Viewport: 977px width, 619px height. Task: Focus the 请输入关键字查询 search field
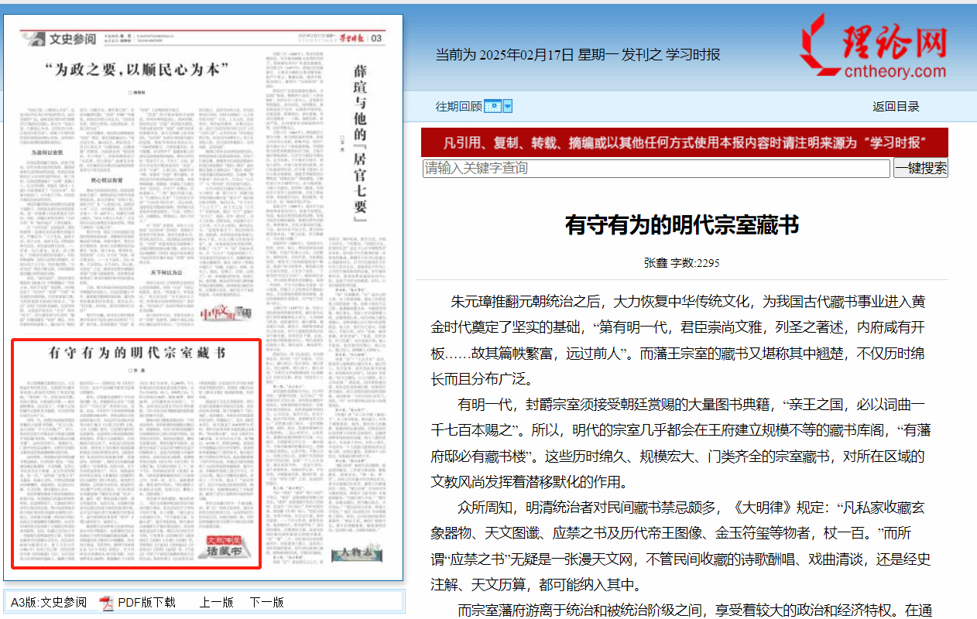click(656, 168)
